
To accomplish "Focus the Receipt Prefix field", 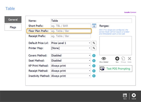I will [71, 36].
